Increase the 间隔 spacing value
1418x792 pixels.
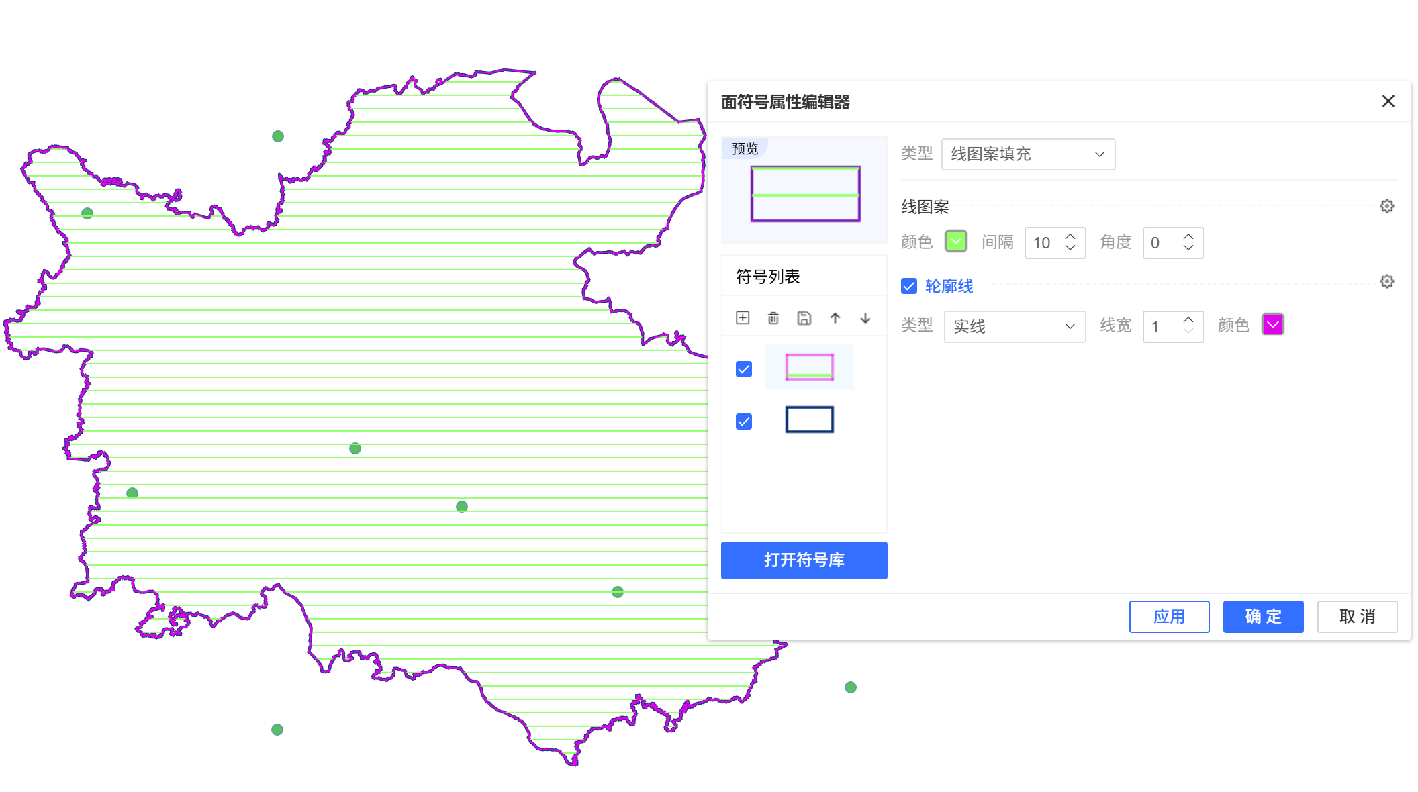(x=1070, y=236)
